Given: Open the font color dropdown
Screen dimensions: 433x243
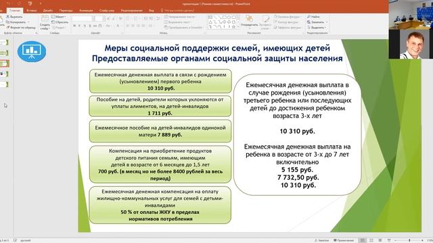Looking at the screenshot, I should (x=119, y=26).
